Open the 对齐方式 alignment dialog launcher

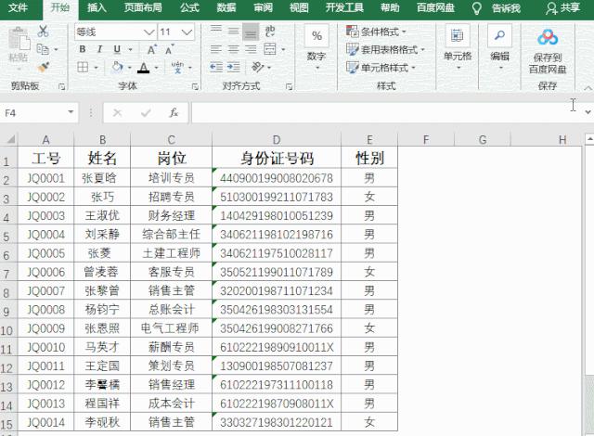point(289,86)
